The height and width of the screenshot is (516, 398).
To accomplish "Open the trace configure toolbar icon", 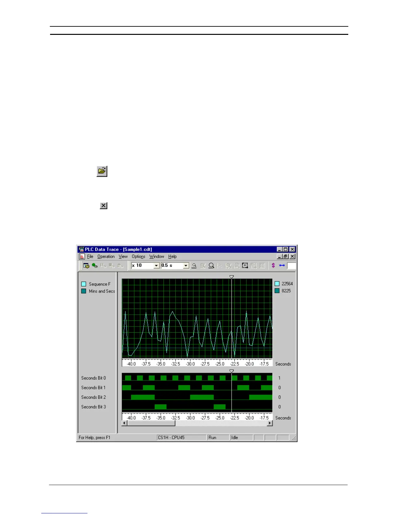I will 86,265.
